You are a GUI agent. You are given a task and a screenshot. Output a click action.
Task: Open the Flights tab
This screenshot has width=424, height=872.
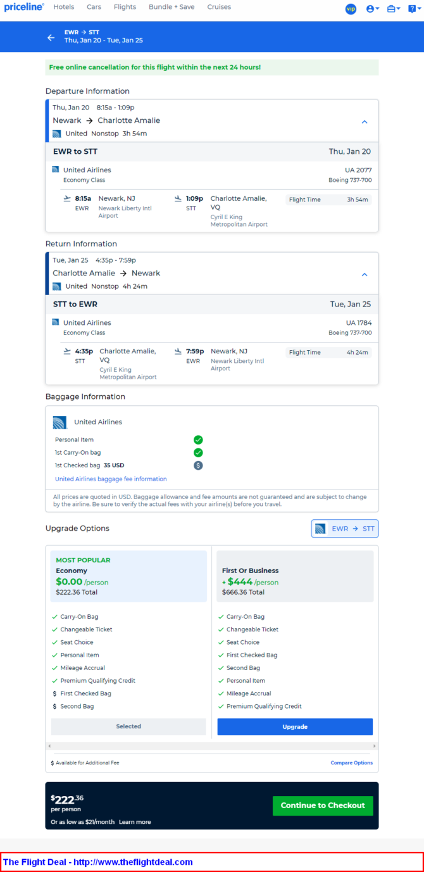(125, 7)
